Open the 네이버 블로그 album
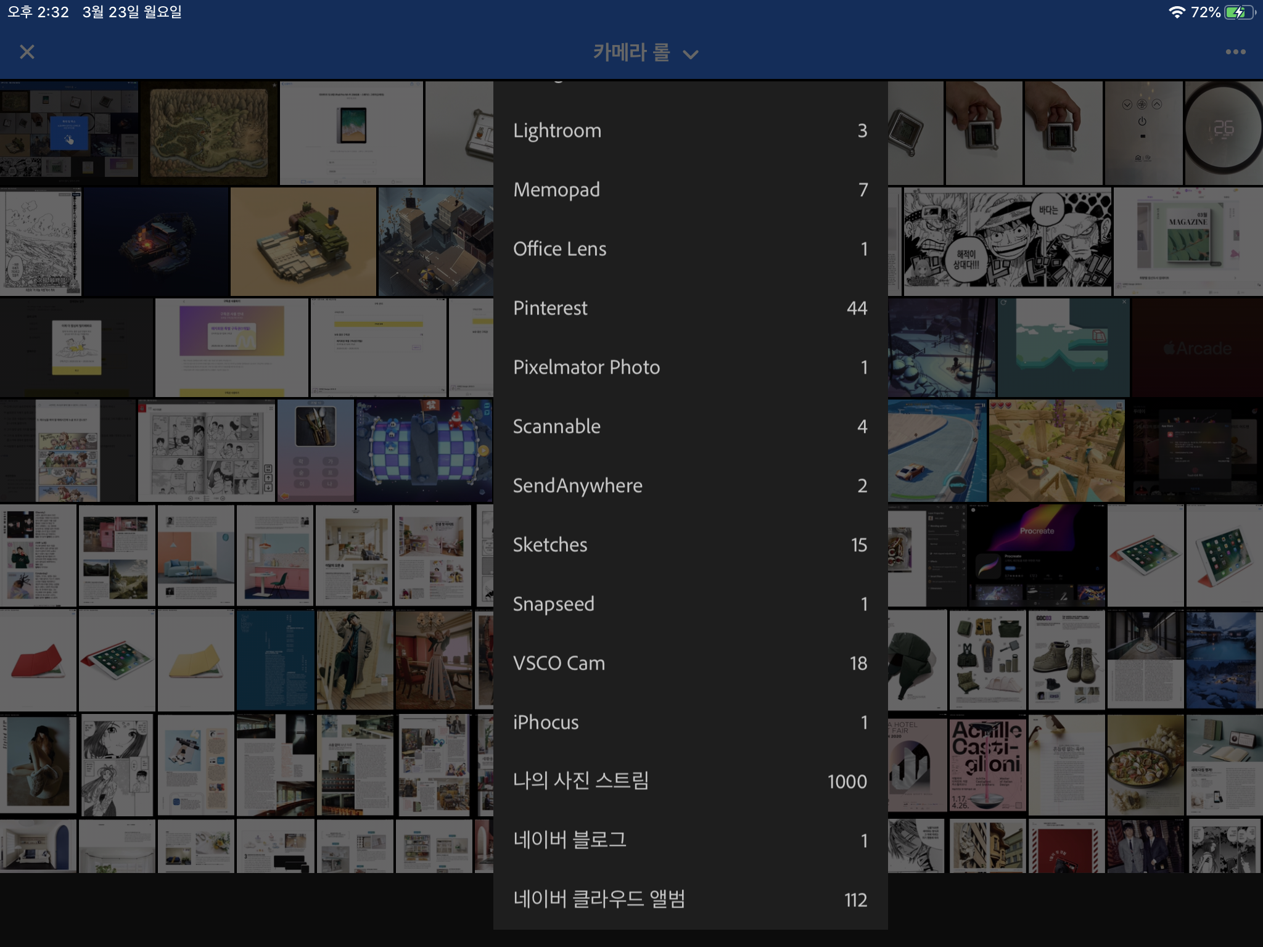Image resolution: width=1263 pixels, height=947 pixels. (689, 840)
